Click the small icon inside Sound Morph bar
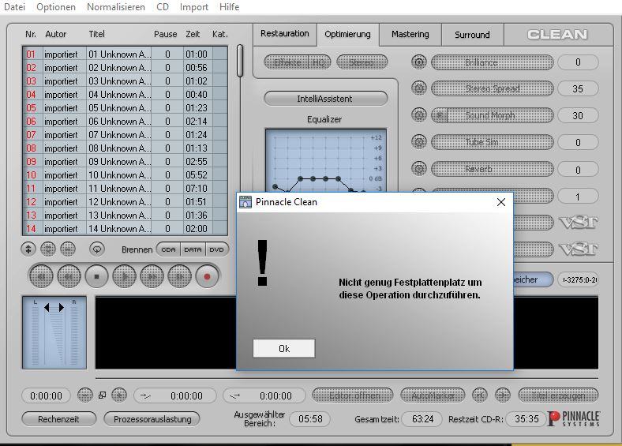 point(440,115)
